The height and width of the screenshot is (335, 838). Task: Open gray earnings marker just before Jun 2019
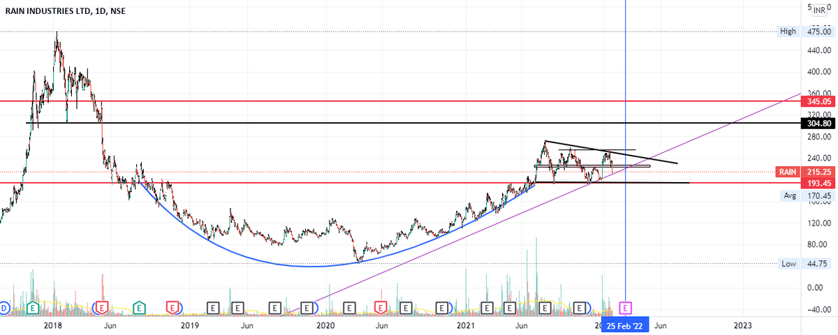coord(237,308)
